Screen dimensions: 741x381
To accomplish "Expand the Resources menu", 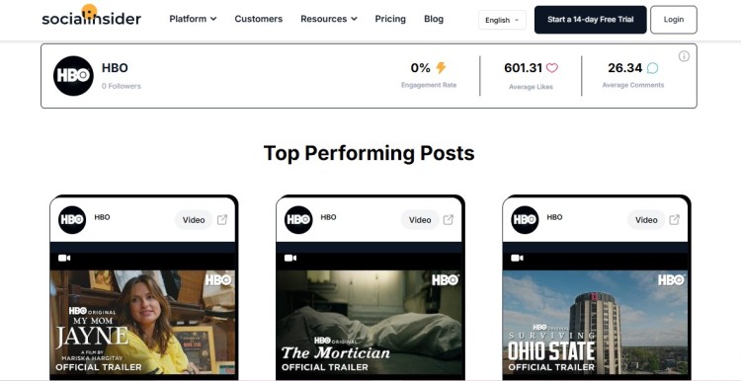I will coord(329,19).
